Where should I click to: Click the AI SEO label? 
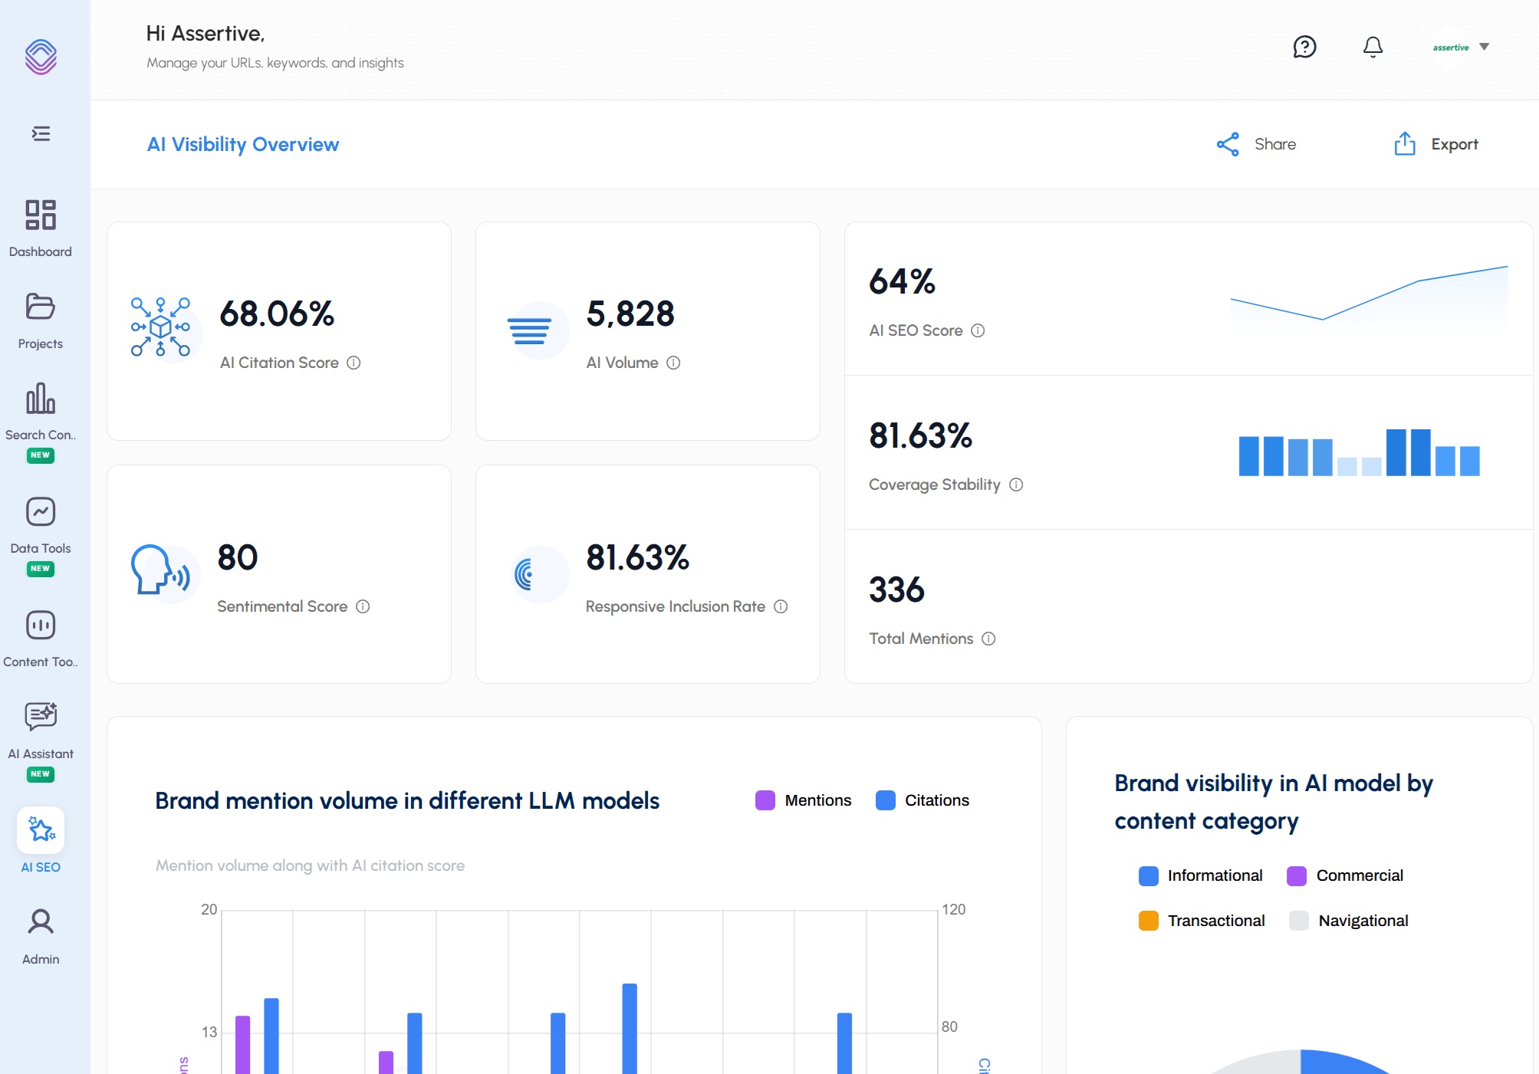pyautogui.click(x=41, y=867)
